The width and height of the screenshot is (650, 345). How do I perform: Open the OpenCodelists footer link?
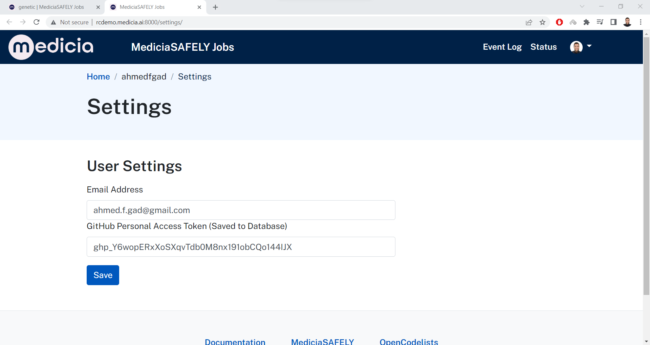click(x=409, y=342)
